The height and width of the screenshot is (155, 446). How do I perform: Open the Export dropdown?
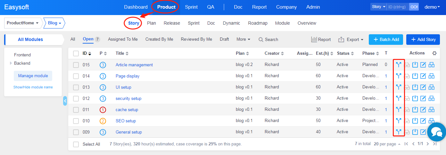click(x=351, y=39)
